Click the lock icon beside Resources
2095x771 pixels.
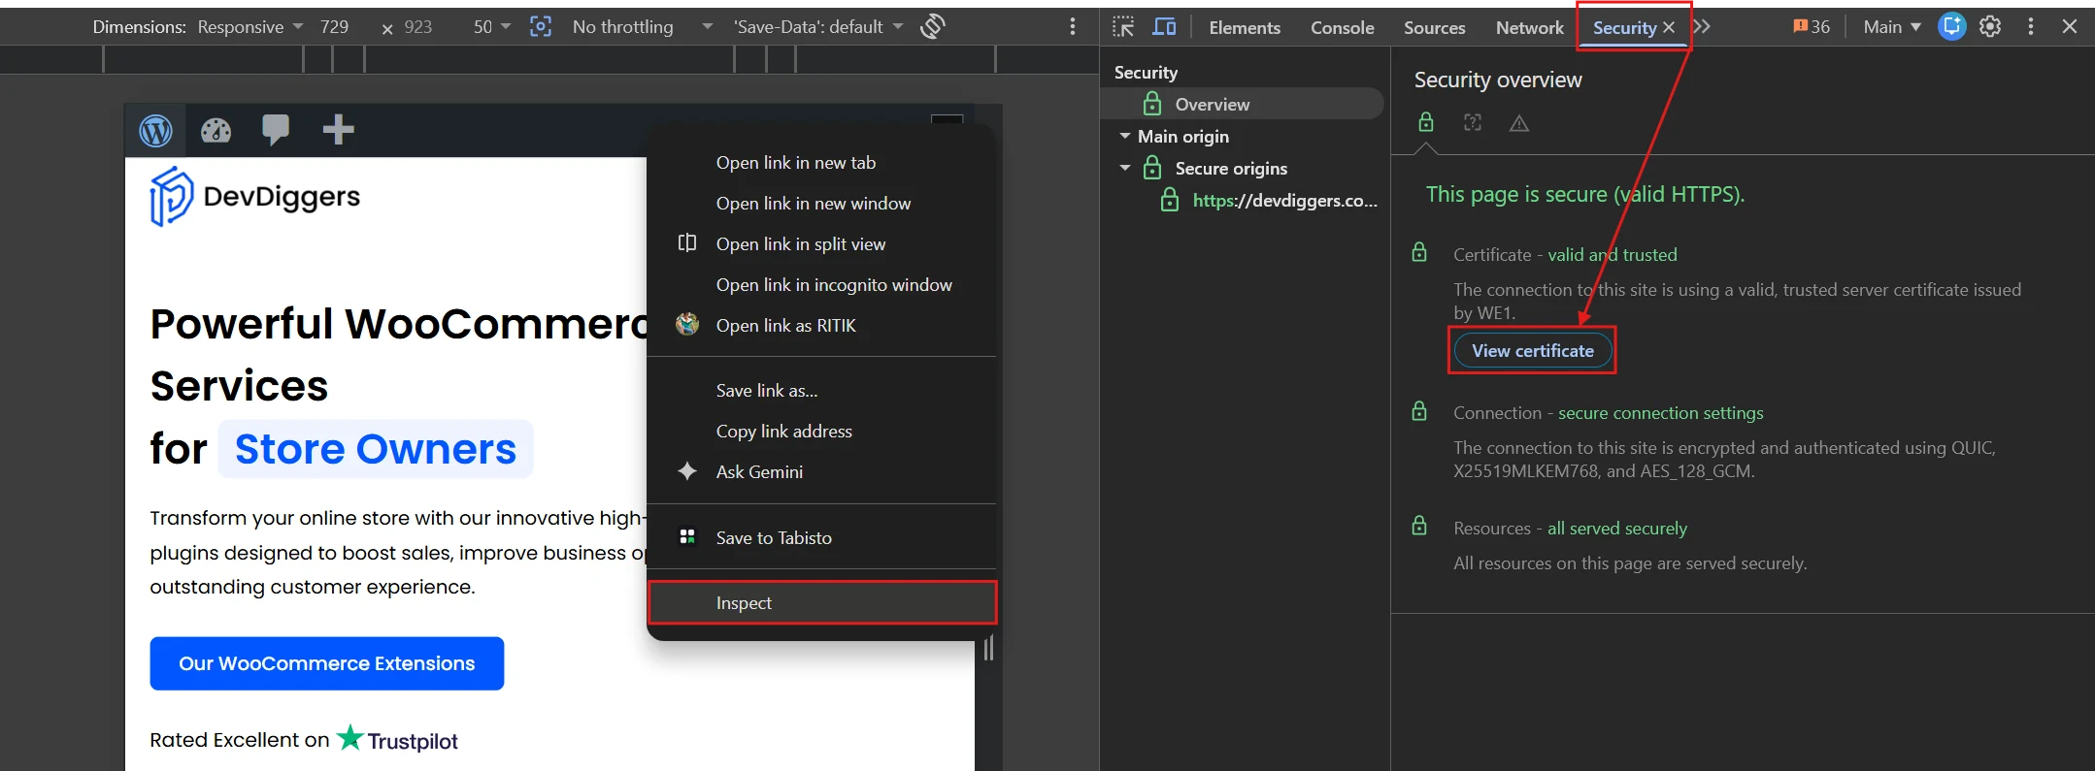click(x=1419, y=527)
